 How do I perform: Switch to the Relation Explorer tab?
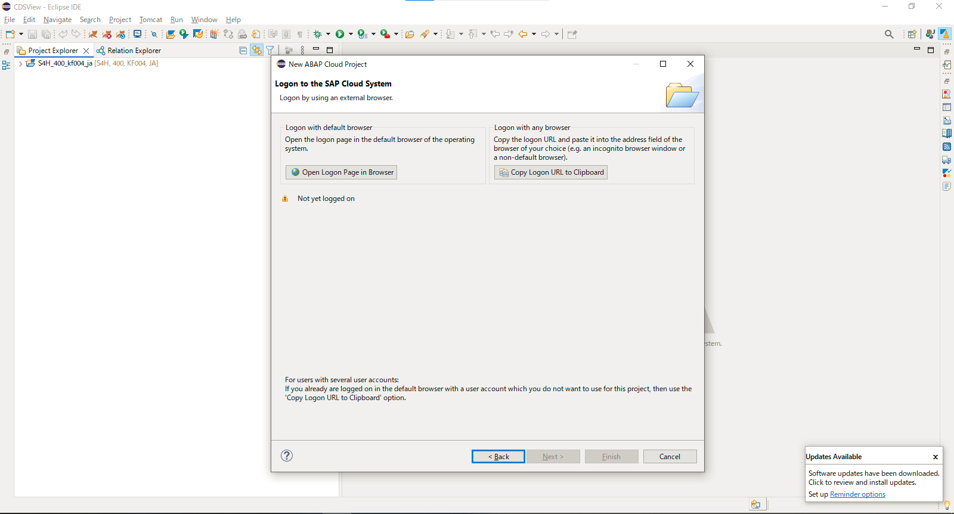(129, 51)
